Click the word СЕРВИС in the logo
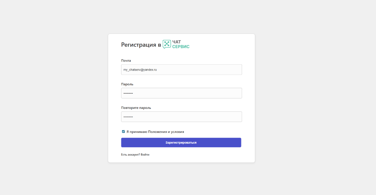The width and height of the screenshot is (376, 195). pos(181,47)
